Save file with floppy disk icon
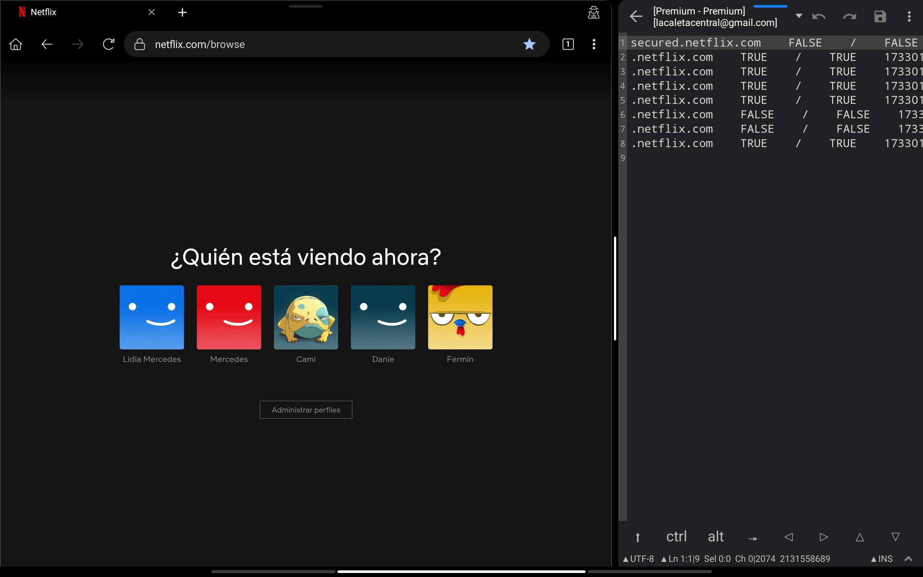Screen dimensions: 923x577 click(880, 17)
